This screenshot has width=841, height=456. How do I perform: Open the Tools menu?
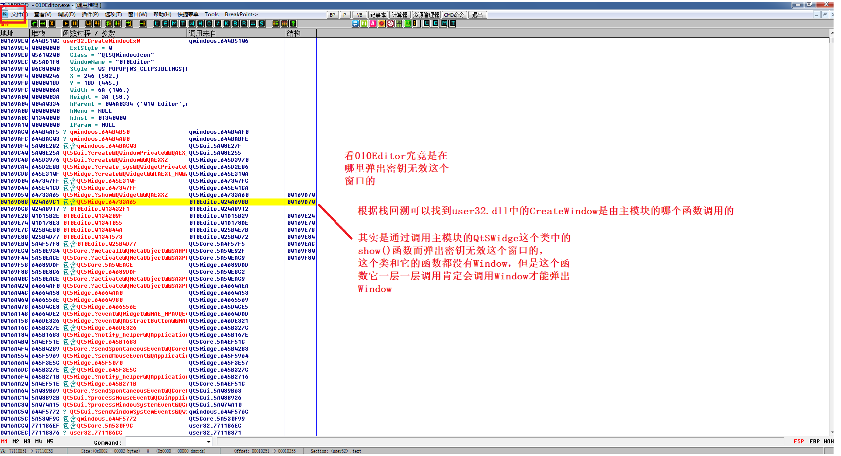pyautogui.click(x=212, y=14)
